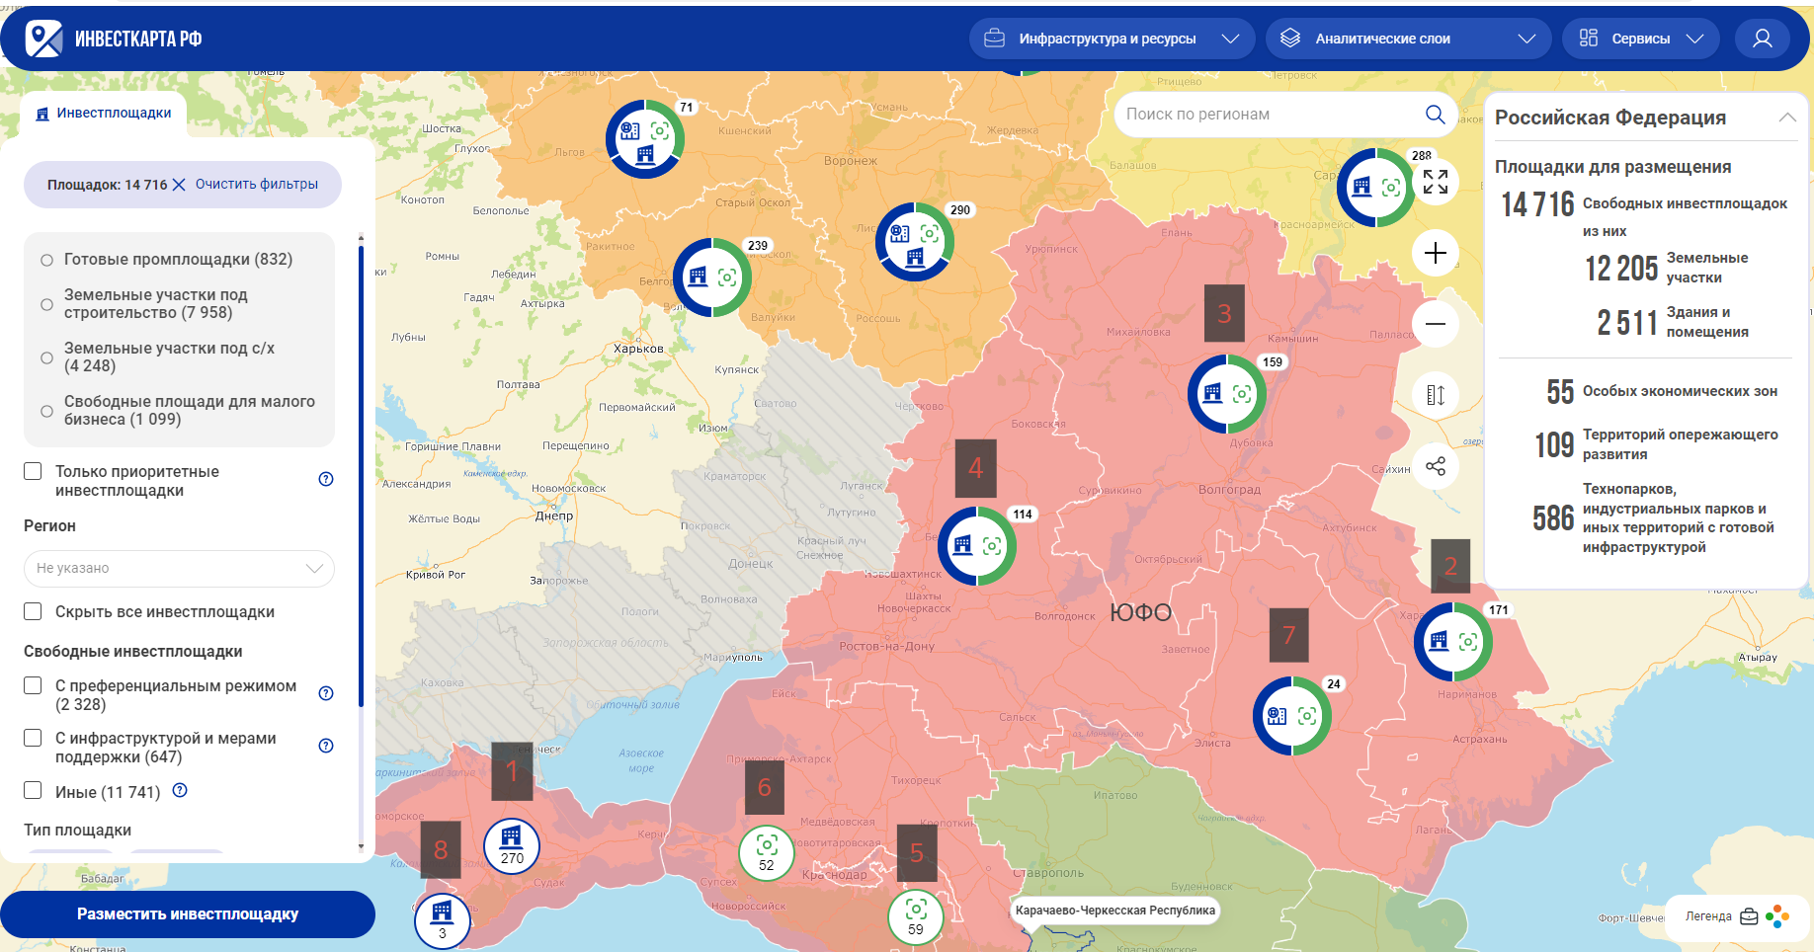The image size is (1814, 952).
Task: Open the Регион dropdown
Action: click(x=179, y=569)
